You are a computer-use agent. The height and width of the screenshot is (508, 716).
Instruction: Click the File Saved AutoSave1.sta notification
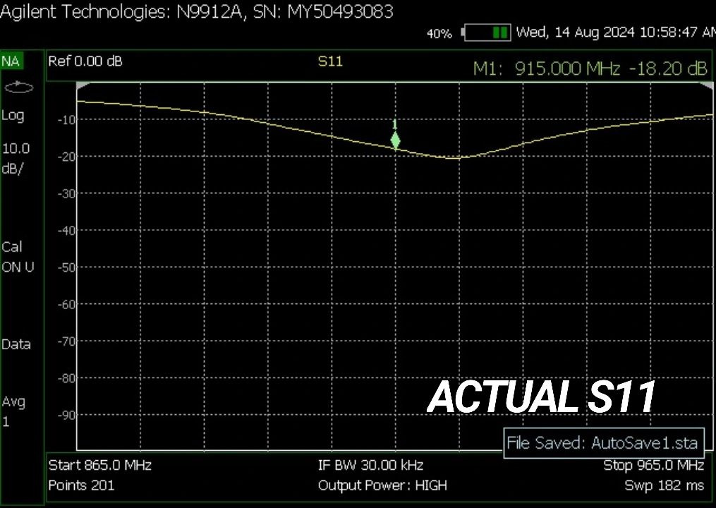tap(603, 443)
